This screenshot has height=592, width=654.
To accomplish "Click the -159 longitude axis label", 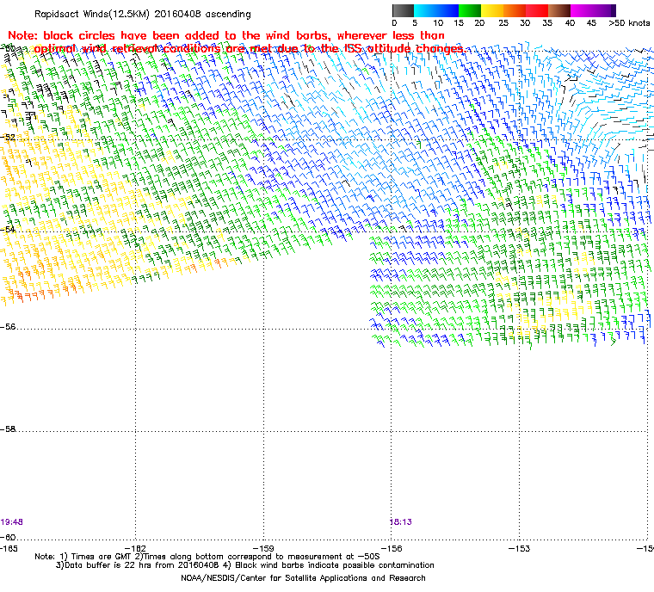I will [263, 548].
